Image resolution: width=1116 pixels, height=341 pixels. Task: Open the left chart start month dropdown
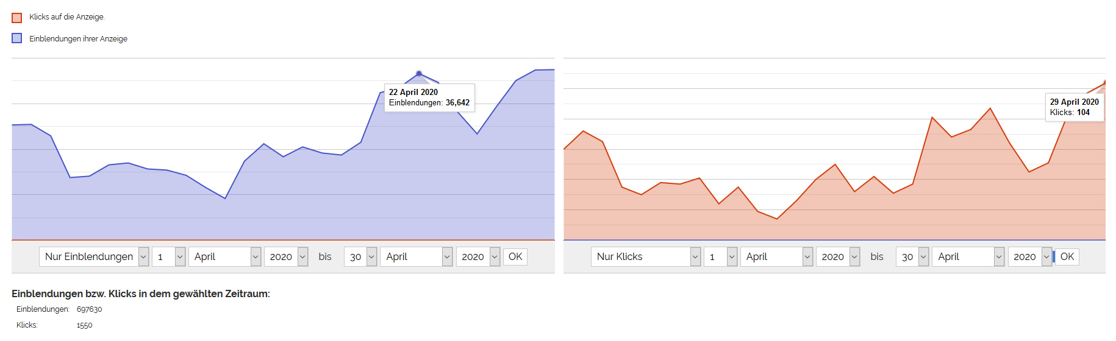click(x=225, y=256)
